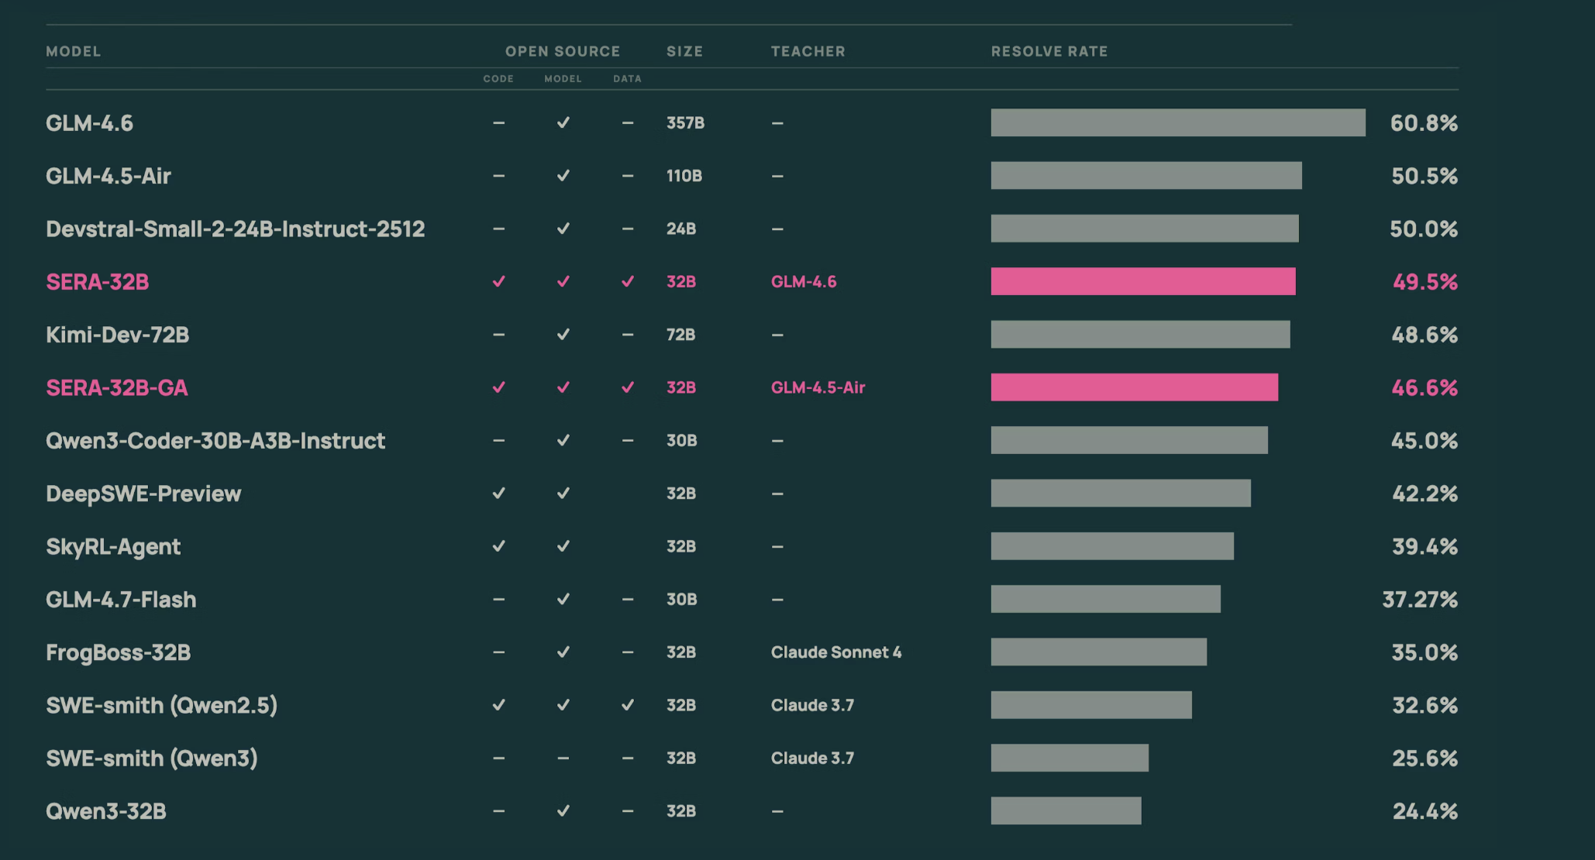Click the TEACHER column header
The image size is (1595, 860).
click(x=808, y=51)
